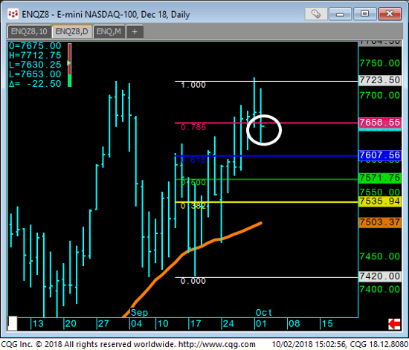409x350 pixels.
Task: Click the chain link icon in title bar
Action: click(x=315, y=14)
